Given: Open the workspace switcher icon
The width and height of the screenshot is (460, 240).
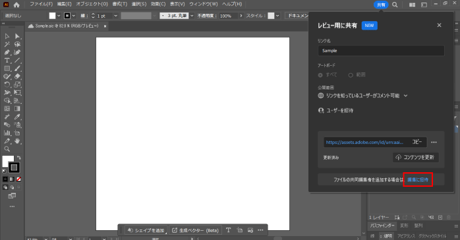Looking at the screenshot, I should click(412, 5).
